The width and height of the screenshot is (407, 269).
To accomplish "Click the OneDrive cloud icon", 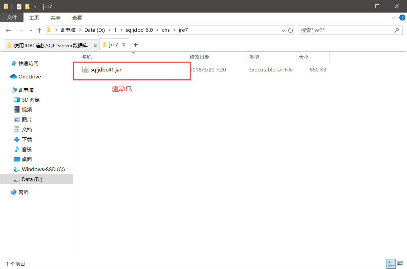I will point(14,76).
